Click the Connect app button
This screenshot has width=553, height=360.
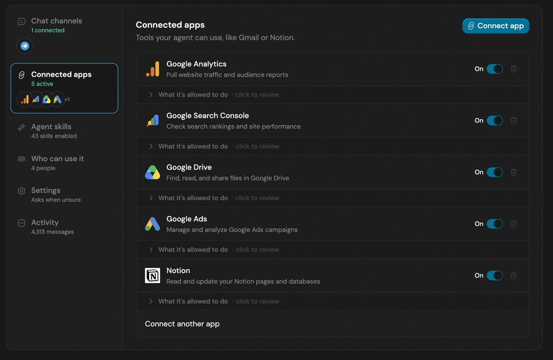point(496,26)
